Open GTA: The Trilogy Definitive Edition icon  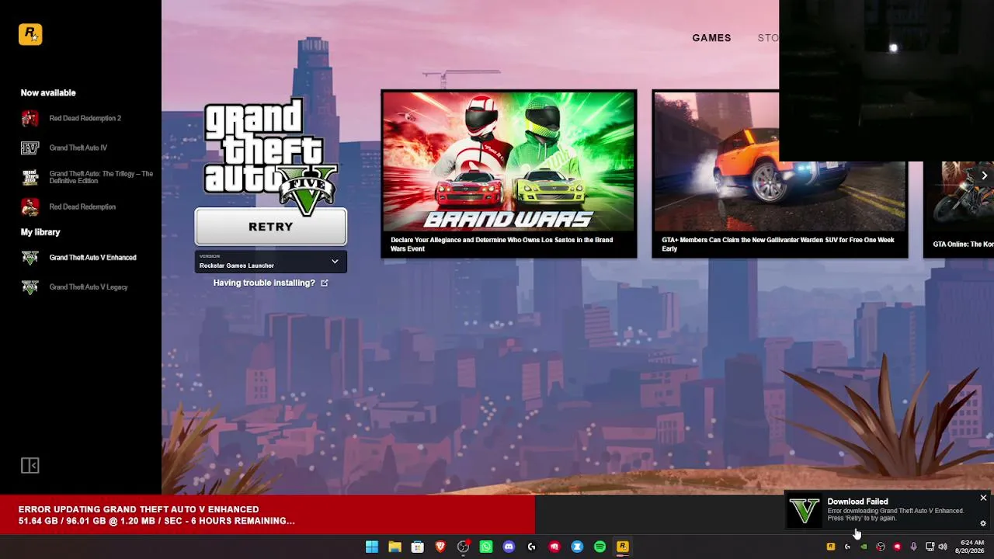(x=30, y=177)
